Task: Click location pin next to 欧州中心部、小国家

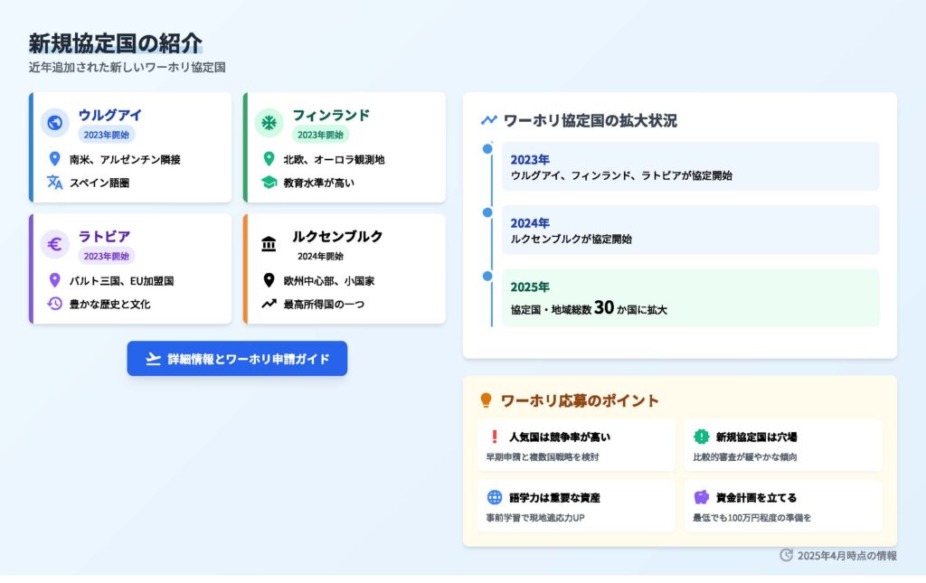Action: (269, 280)
